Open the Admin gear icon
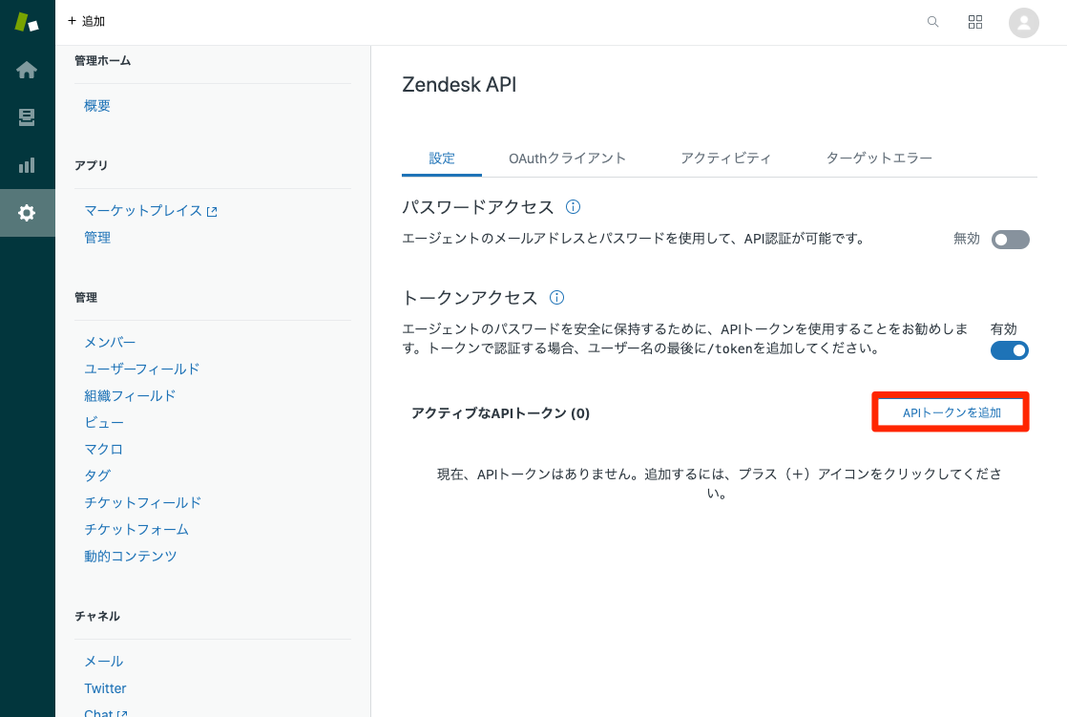The height and width of the screenshot is (717, 1067). coord(27,213)
